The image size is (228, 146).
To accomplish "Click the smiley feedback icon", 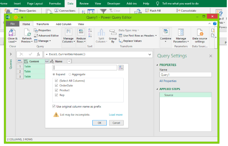I will (x=16, y=17).
